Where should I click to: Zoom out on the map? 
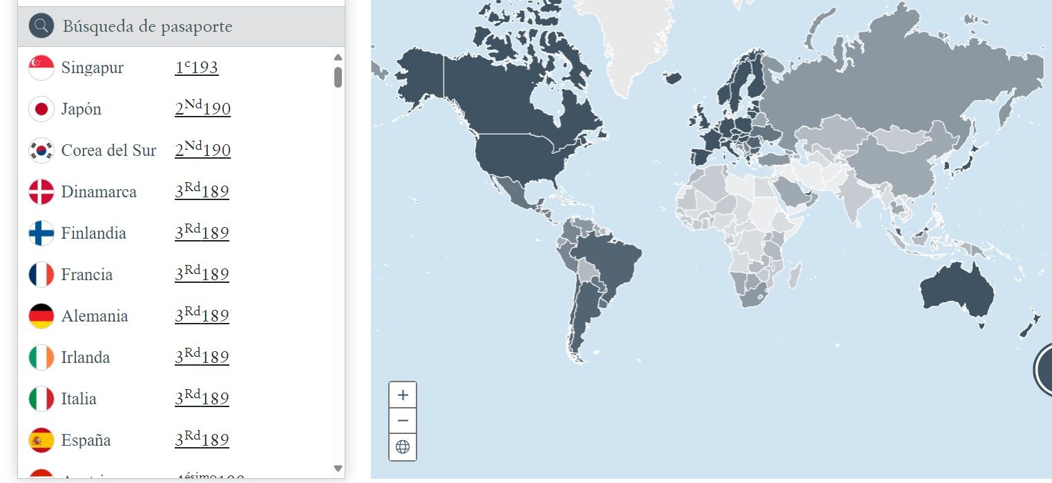403,421
